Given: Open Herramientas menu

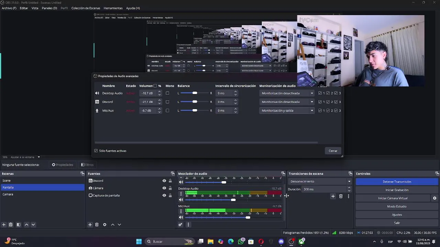Looking at the screenshot, I should [113, 8].
